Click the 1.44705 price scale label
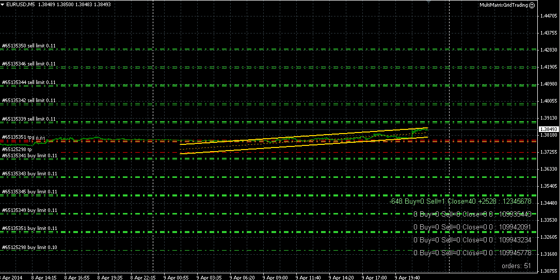 [549, 16]
